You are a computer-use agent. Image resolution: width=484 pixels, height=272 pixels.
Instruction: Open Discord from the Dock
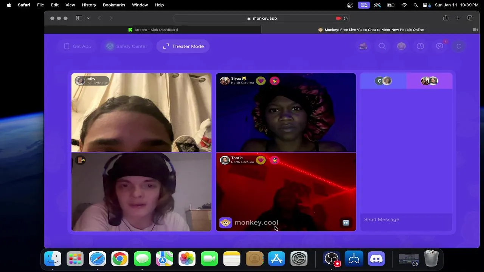coord(376,259)
